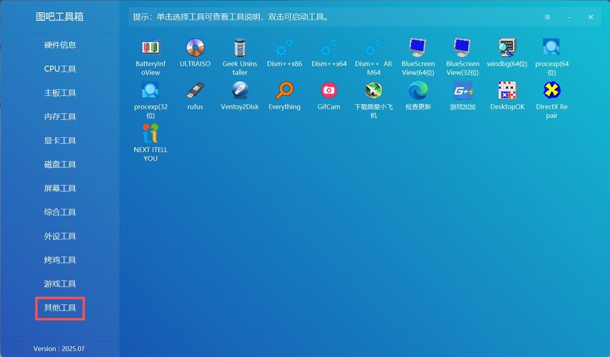This screenshot has height=357, width=610.
Task: Open the hamburger menu in title bar
Action: [547, 17]
